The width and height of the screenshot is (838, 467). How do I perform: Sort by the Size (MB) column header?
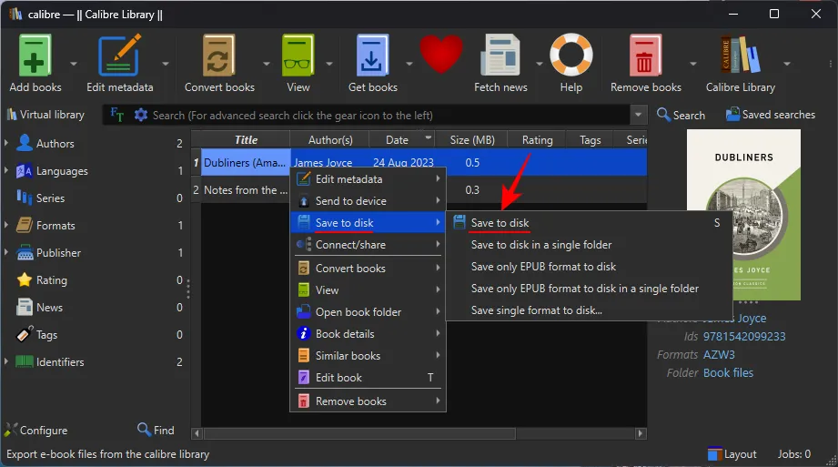(472, 139)
